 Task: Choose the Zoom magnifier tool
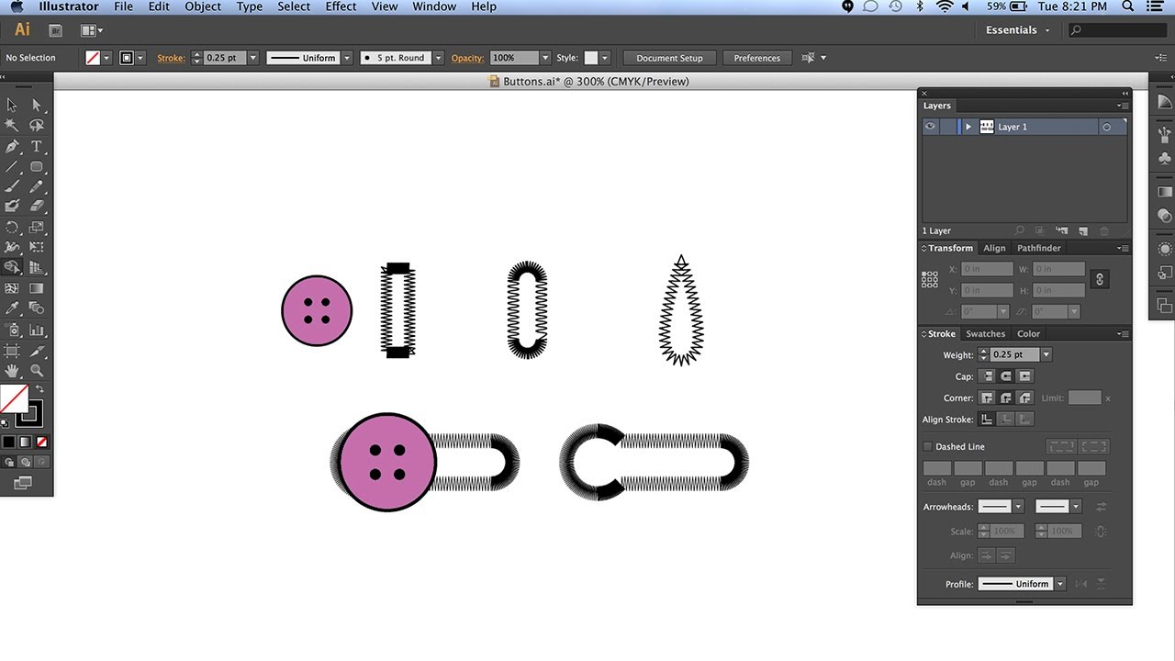37,371
